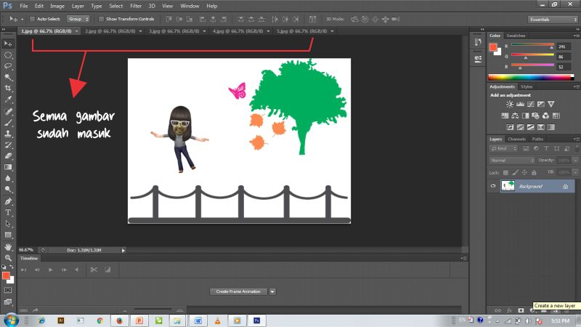Select the Eyedropper tool
Screen dimensions: 581x327
pyautogui.click(x=8, y=100)
